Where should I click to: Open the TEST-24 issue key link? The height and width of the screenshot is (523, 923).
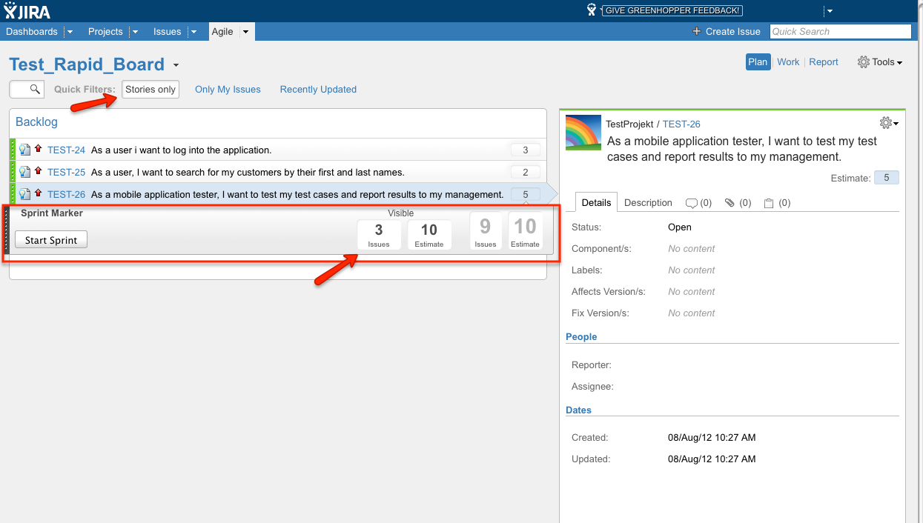click(x=66, y=150)
